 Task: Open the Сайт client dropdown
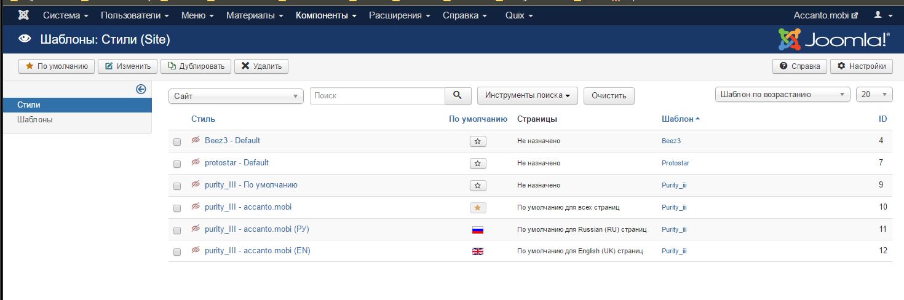coord(236,96)
